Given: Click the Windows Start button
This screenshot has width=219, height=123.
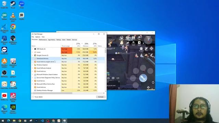Looking at the screenshot, I should click(x=3, y=121).
